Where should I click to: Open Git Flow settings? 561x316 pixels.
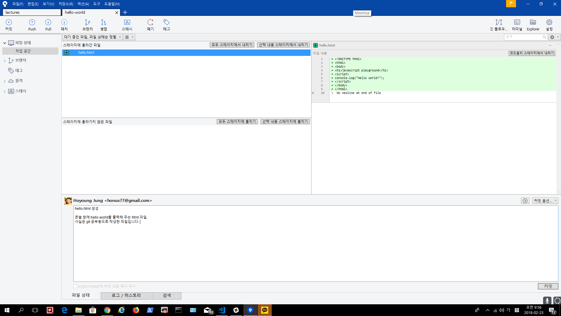[x=499, y=25]
